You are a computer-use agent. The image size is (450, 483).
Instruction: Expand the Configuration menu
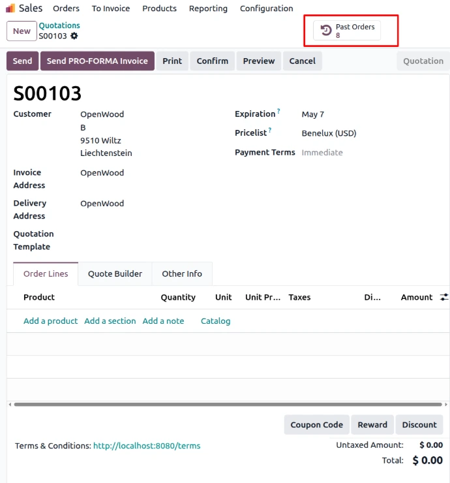[266, 8]
